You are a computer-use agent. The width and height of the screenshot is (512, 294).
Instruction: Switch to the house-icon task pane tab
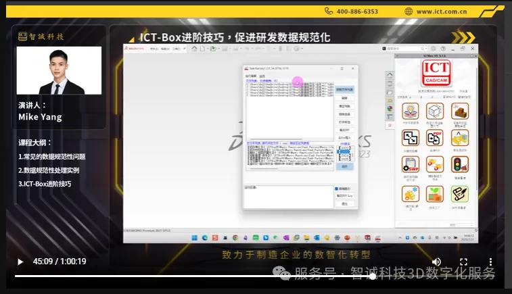[390, 75]
